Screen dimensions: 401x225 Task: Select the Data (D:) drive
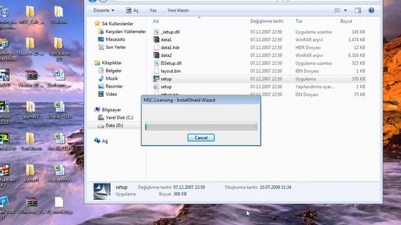pos(111,126)
